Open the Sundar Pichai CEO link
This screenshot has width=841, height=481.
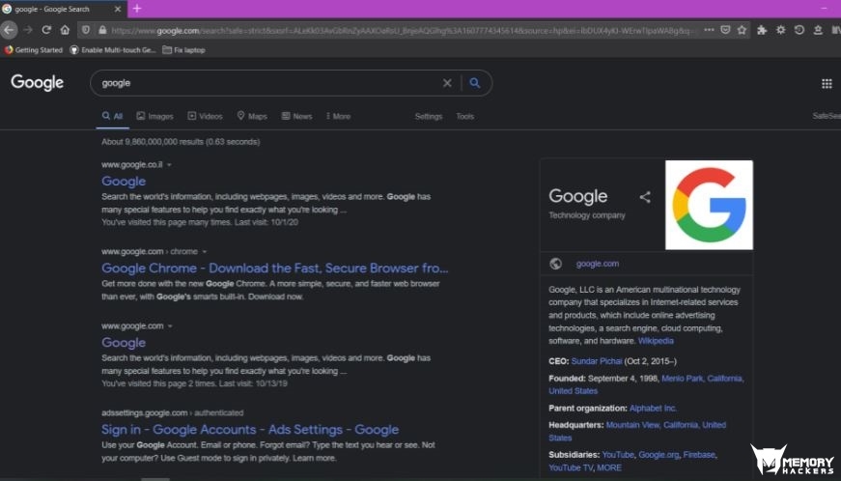pyautogui.click(x=597, y=361)
